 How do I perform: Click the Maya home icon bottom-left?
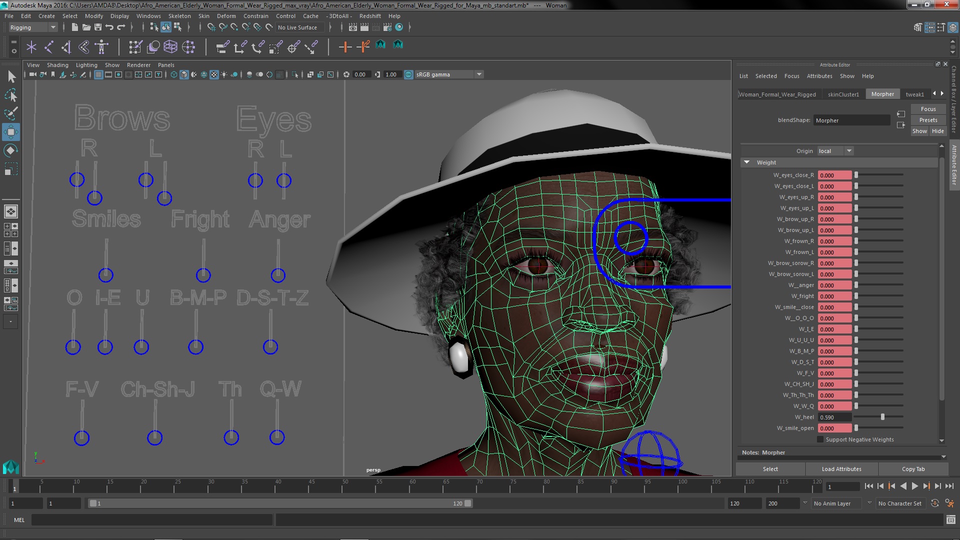coord(11,467)
